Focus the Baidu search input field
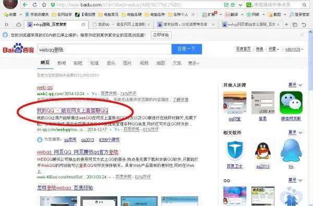 (104, 49)
